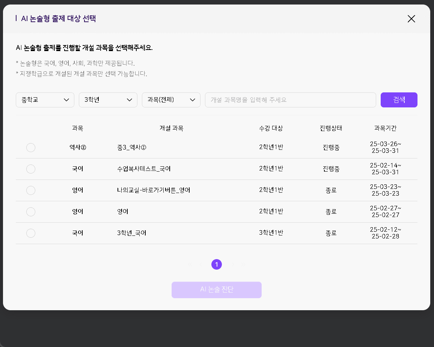Choose the 수업복사테스트_국어 row radio button

(31, 169)
